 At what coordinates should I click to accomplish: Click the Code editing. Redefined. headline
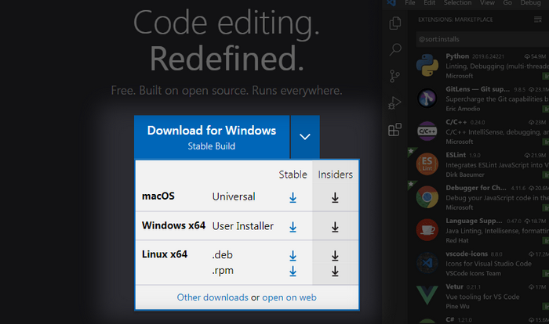(x=227, y=40)
